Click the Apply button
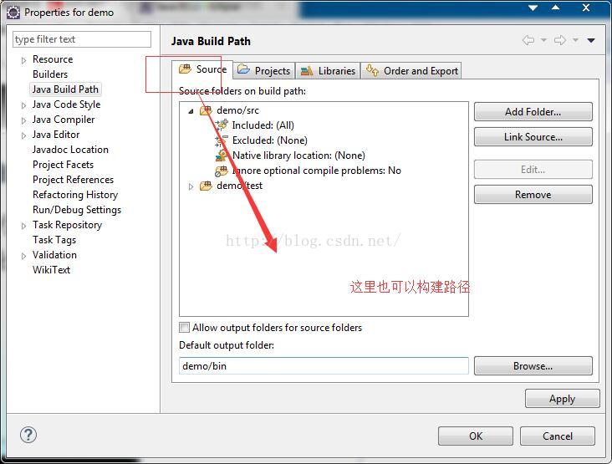Viewport: 612px width, 464px height. pos(562,399)
